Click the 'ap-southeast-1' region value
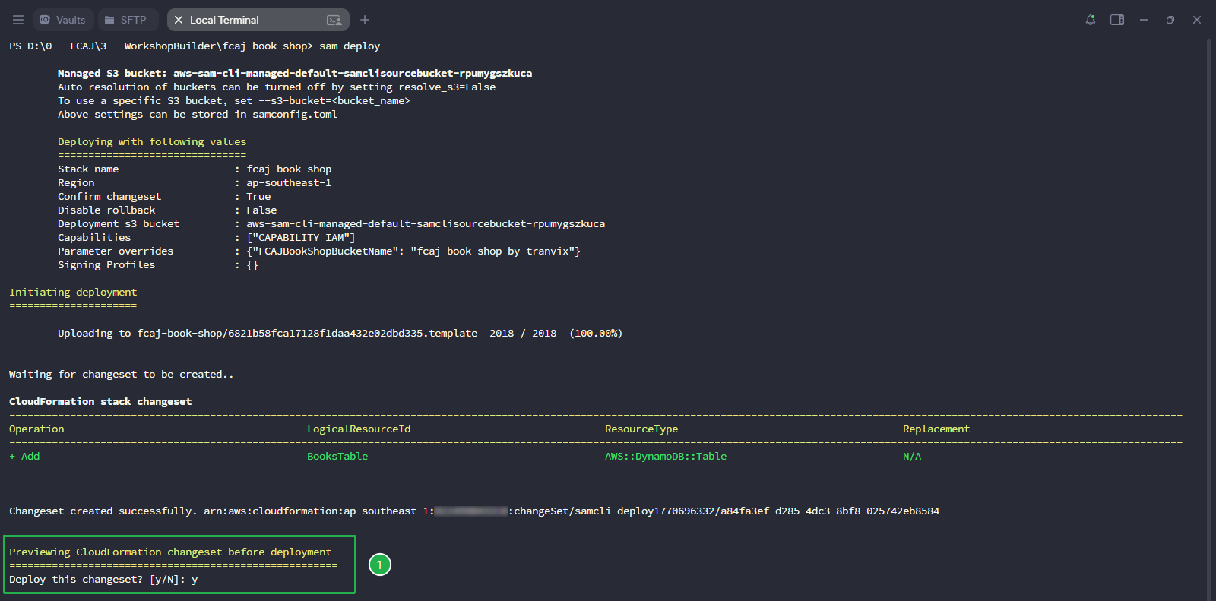The width and height of the screenshot is (1216, 601). [289, 183]
